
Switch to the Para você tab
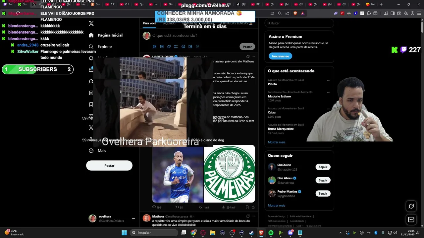point(149,23)
